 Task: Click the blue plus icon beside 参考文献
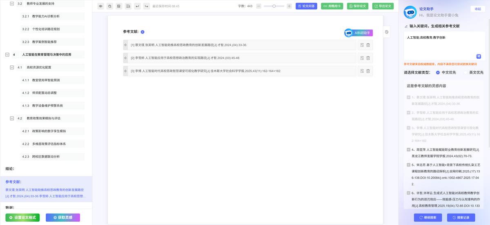[143, 32]
